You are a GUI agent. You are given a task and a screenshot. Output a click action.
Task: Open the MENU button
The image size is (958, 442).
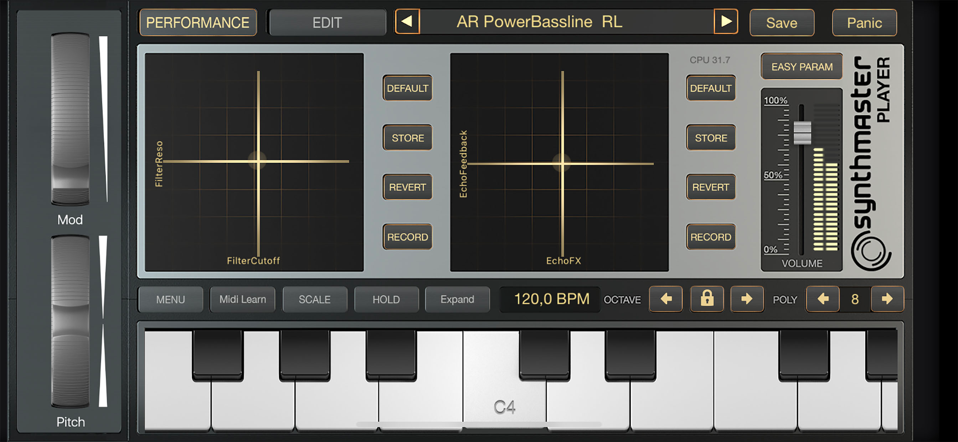click(170, 299)
